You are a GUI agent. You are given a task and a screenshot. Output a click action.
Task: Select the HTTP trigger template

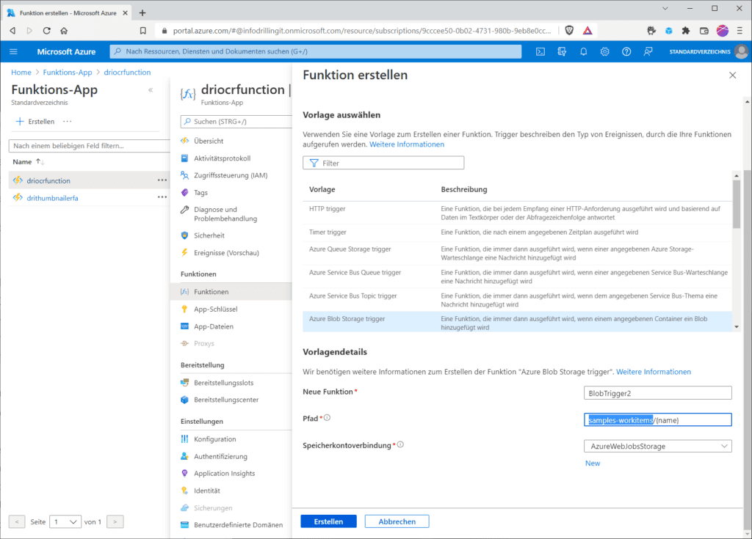point(517,213)
